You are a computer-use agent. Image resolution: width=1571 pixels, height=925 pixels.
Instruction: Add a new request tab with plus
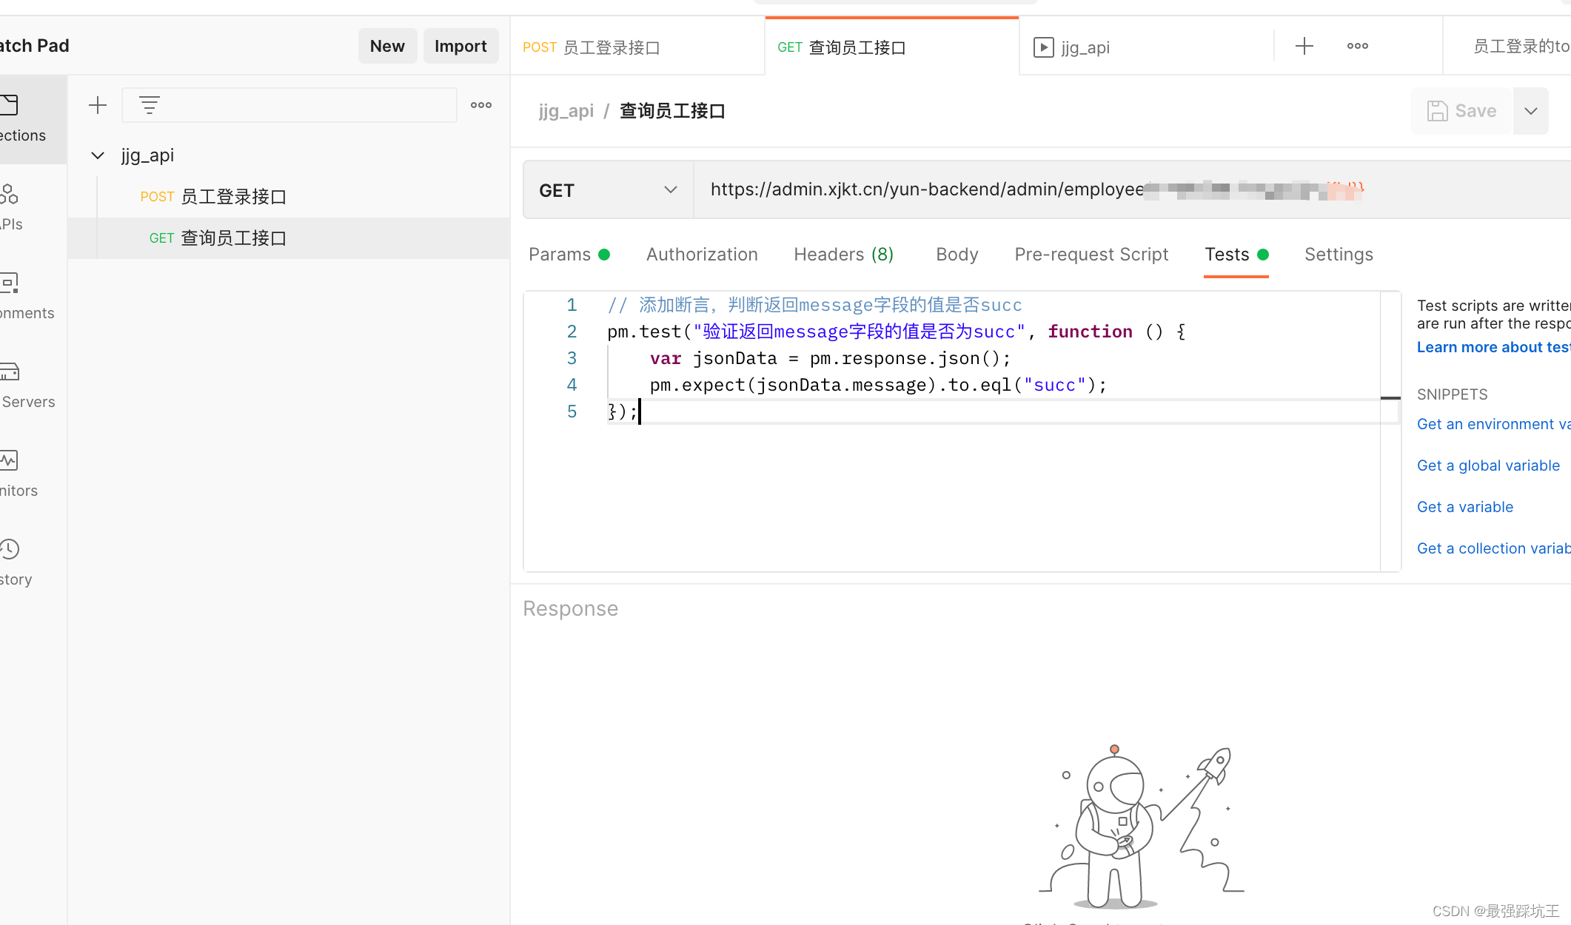pos(1304,46)
